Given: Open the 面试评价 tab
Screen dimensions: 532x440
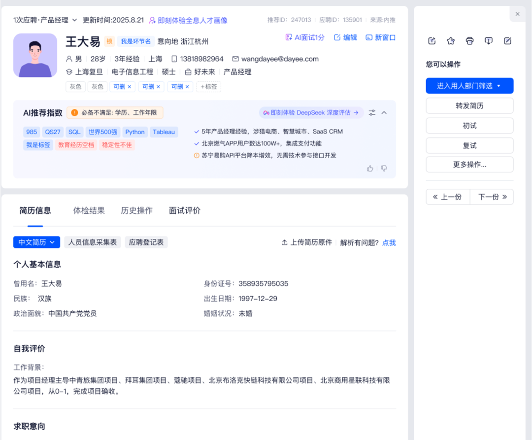Looking at the screenshot, I should coord(184,211).
